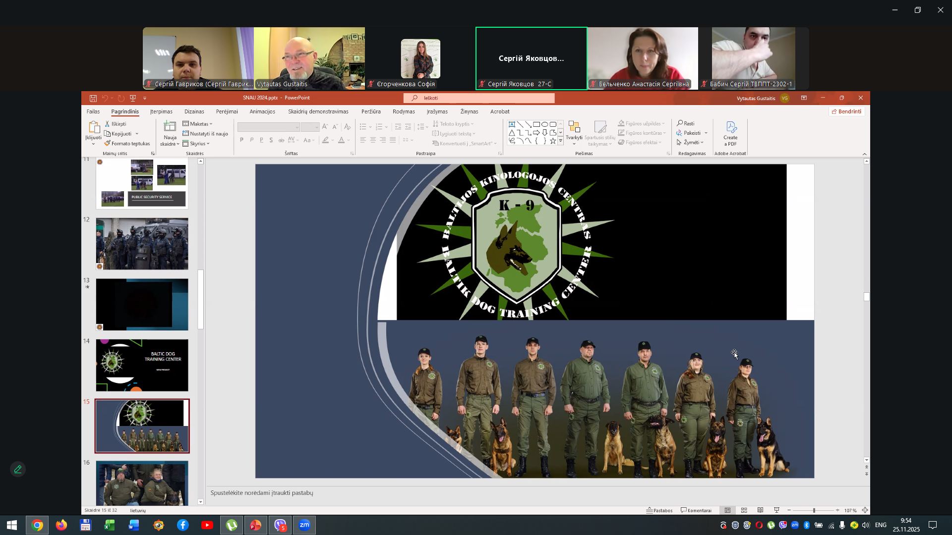Add a Nauja skaidrė new slide
This screenshot has height=535, width=952.
click(x=170, y=128)
